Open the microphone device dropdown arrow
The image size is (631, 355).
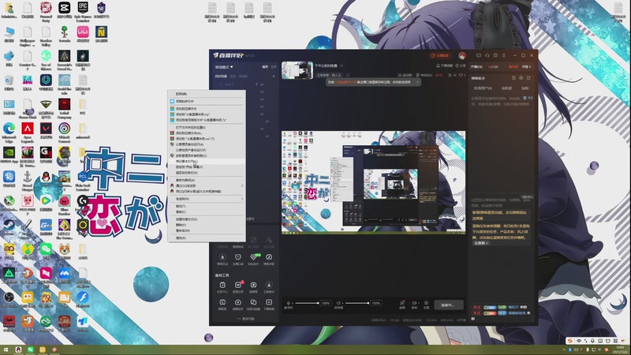[293, 303]
